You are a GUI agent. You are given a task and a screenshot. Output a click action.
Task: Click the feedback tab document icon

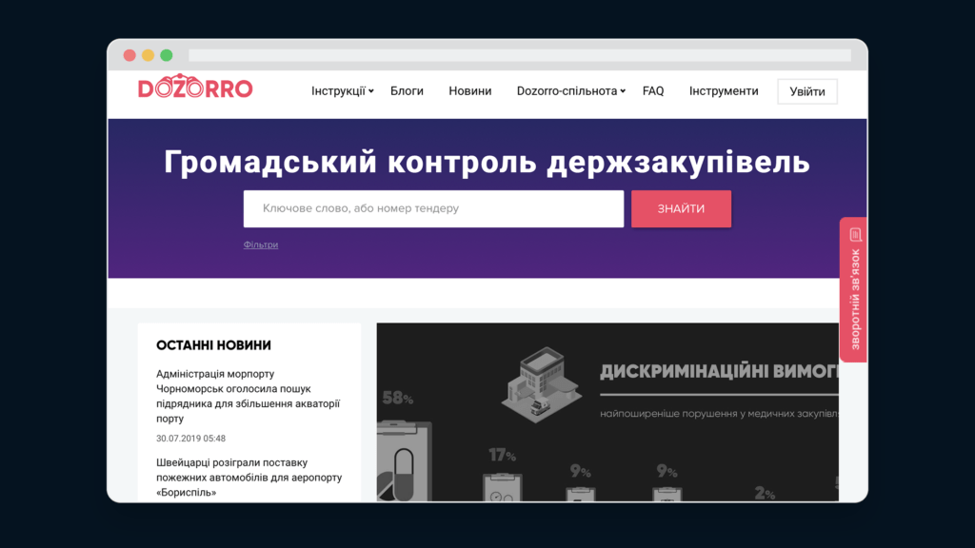856,234
